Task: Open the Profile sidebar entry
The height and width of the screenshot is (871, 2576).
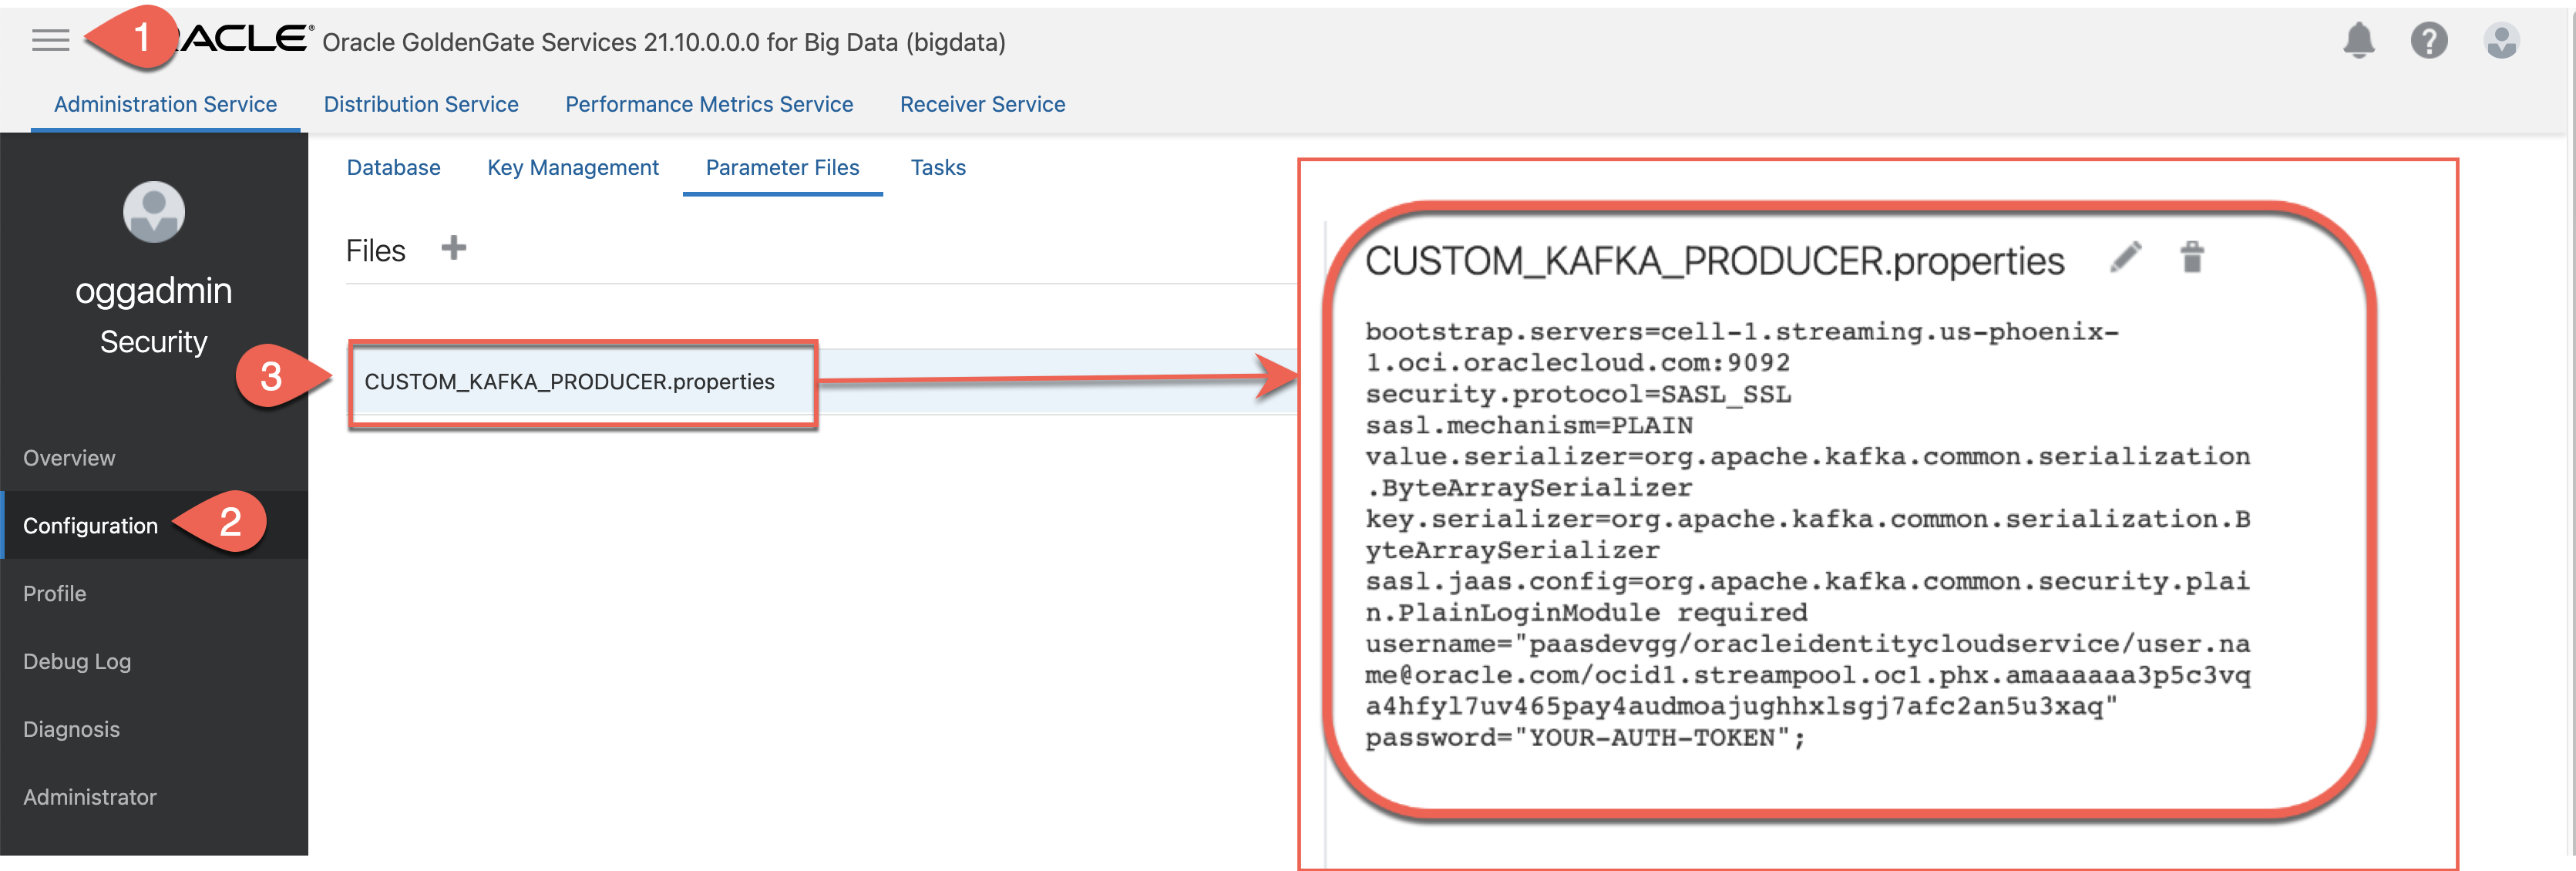Action: pyautogui.click(x=55, y=593)
